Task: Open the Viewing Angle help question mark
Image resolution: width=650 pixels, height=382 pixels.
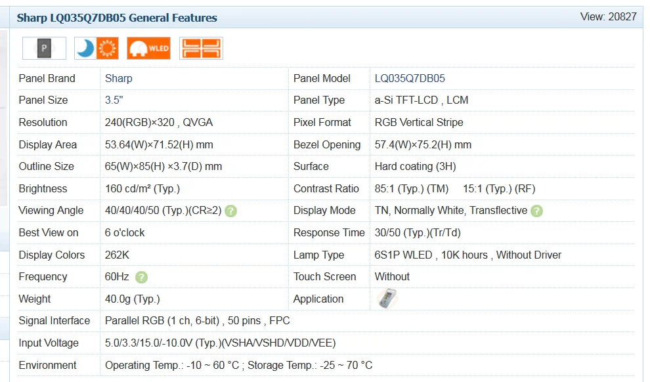Action: 230,211
